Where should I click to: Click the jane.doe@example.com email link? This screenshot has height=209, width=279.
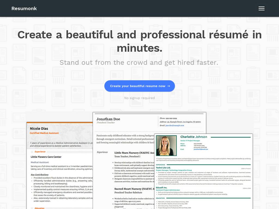tap(175, 125)
